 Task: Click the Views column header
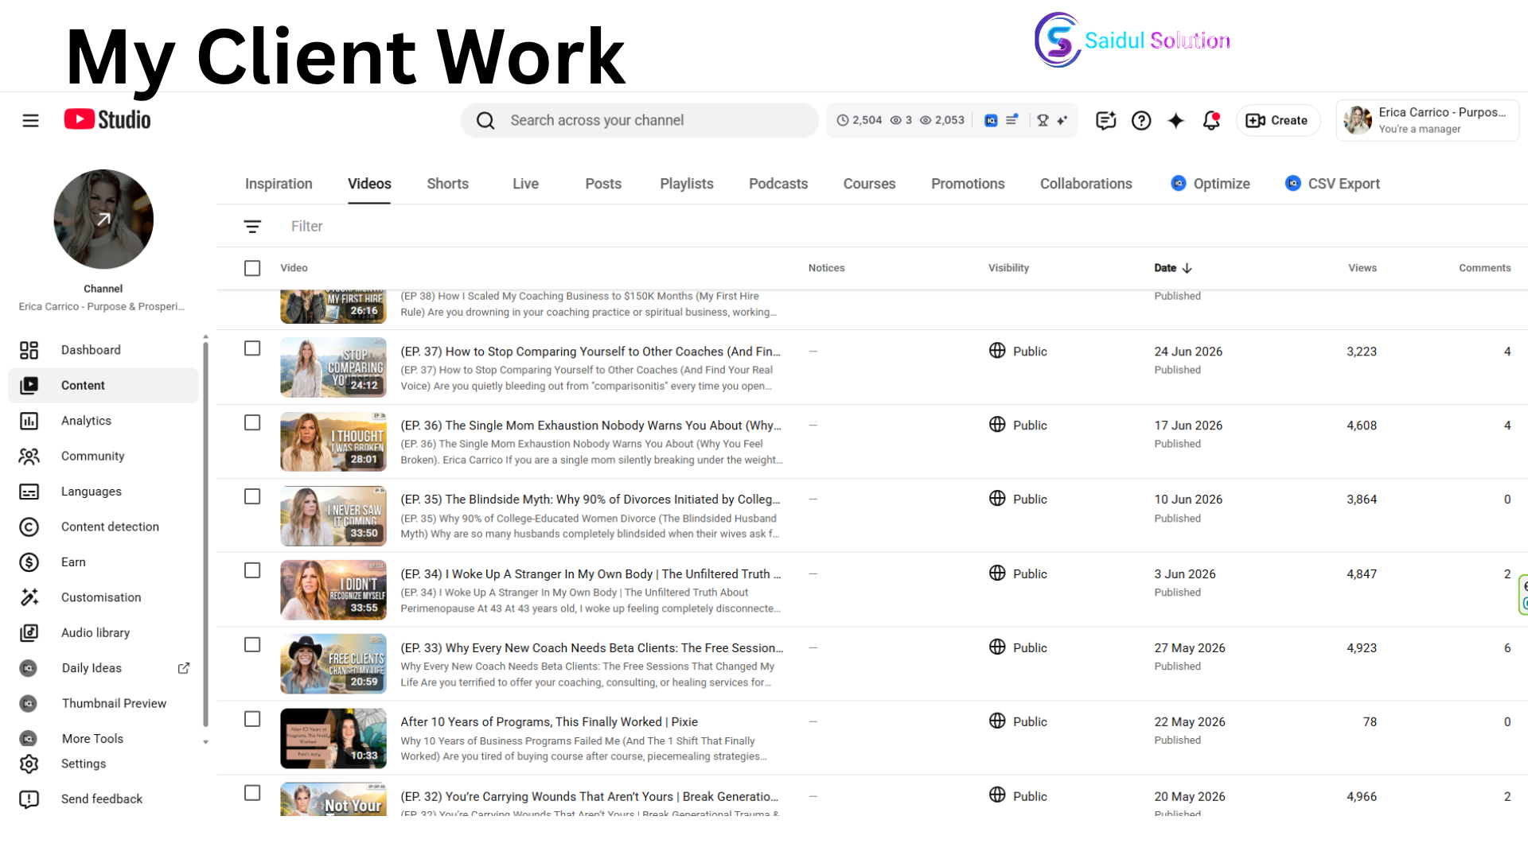point(1362,268)
